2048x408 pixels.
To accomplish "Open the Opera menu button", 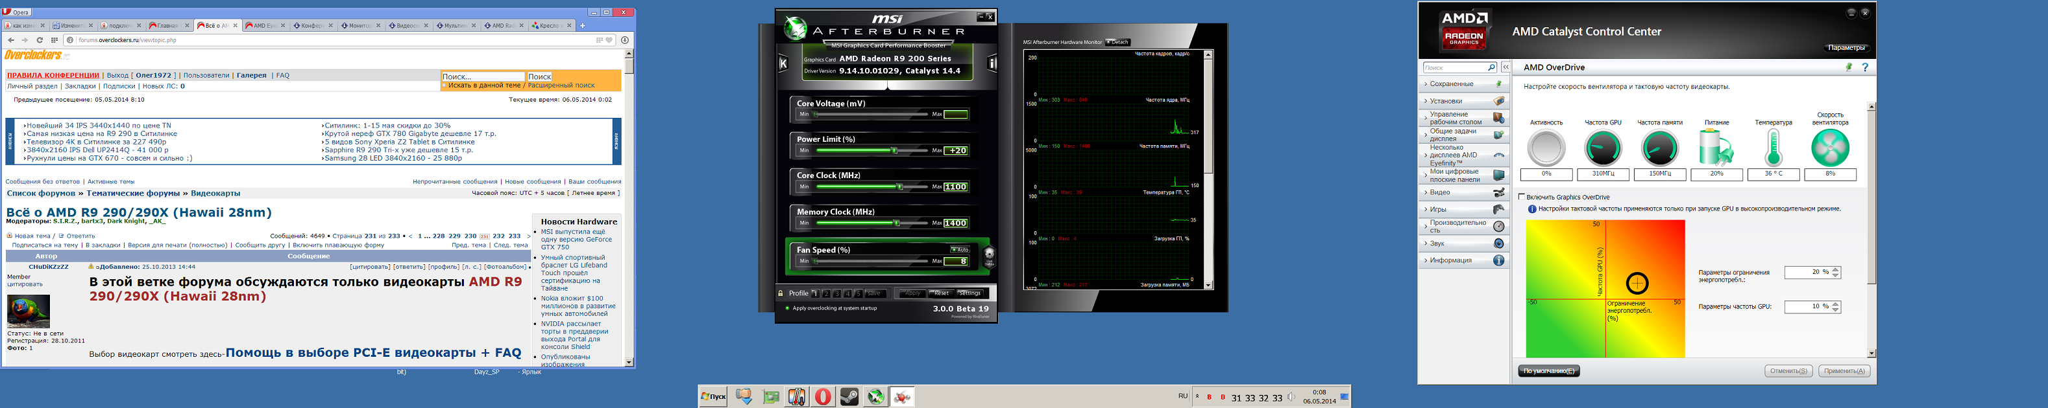I will click(x=16, y=12).
